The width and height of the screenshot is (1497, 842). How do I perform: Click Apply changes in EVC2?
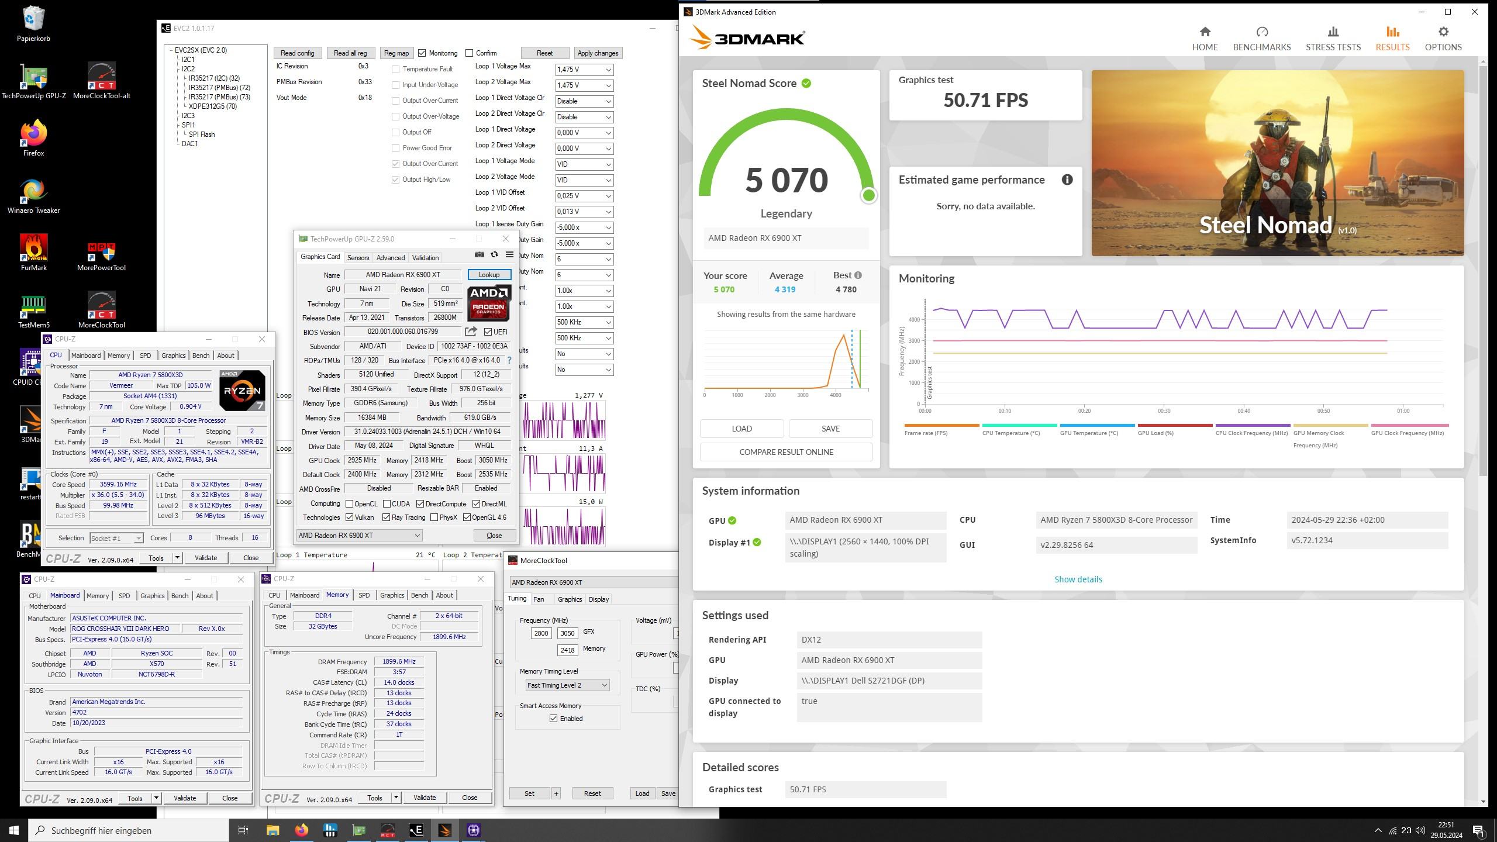598,53
